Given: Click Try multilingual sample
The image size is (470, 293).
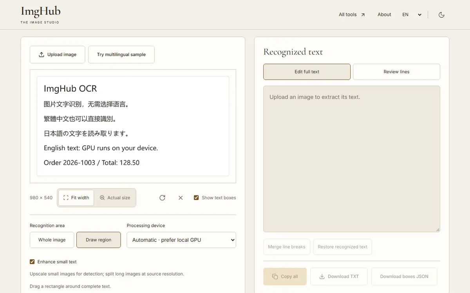Looking at the screenshot, I should (121, 55).
